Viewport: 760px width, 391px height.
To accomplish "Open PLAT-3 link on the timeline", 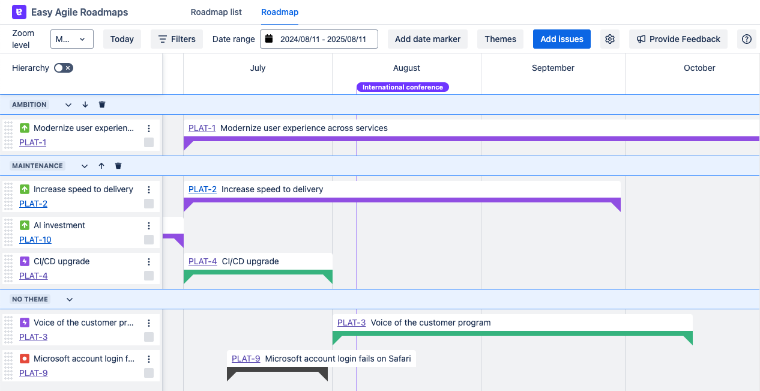I will 351,323.
